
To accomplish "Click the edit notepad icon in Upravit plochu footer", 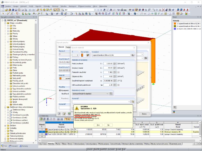I will pos(64,114).
